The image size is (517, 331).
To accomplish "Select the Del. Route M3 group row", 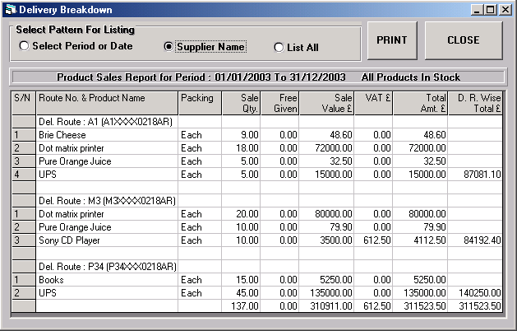I will [x=257, y=201].
